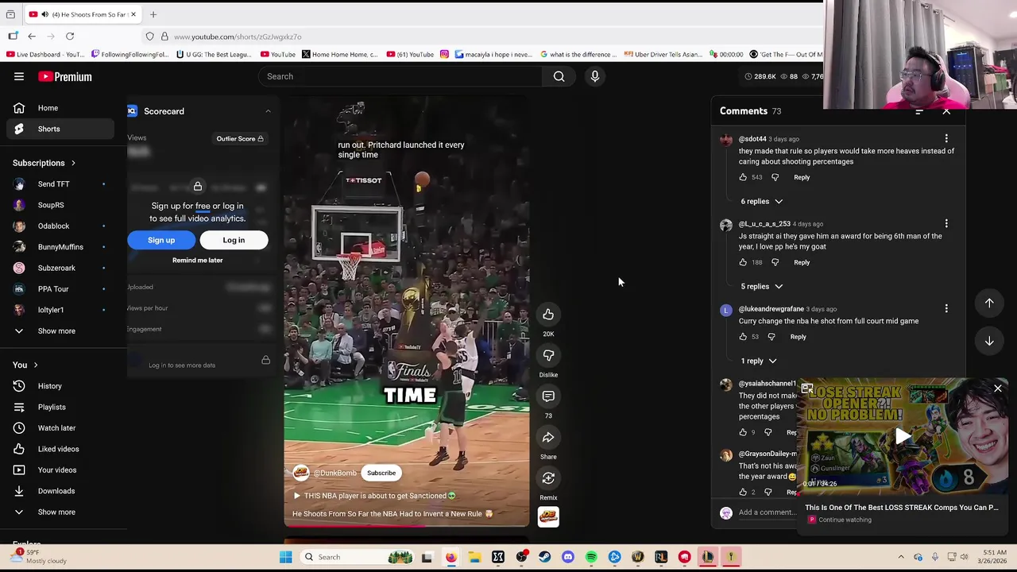
Task: Reload the page in the browser
Action: click(x=70, y=37)
